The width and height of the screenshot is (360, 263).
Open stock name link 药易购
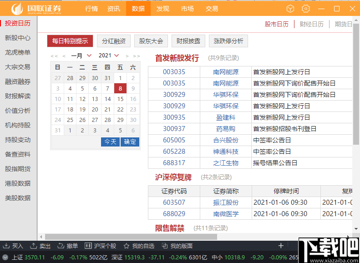(x=226, y=129)
